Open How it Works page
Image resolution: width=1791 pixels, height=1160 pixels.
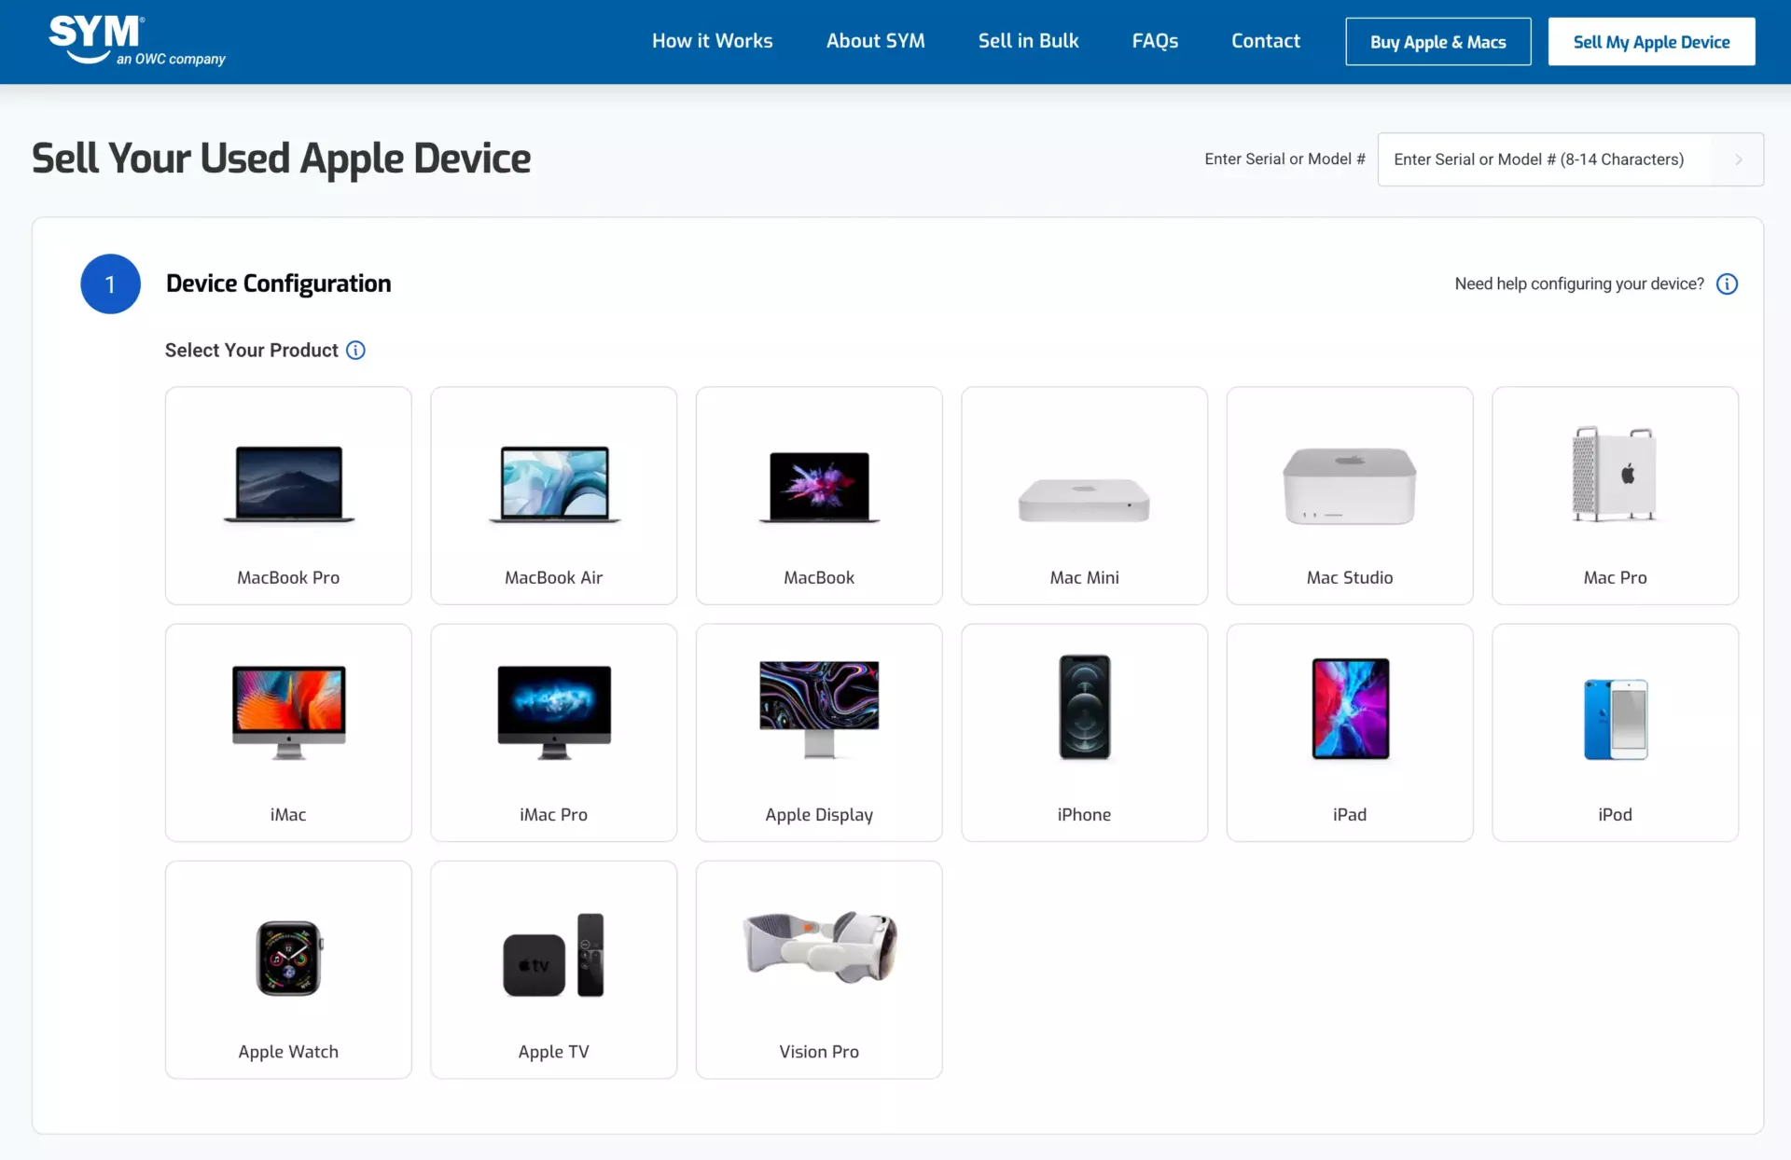pyautogui.click(x=712, y=41)
